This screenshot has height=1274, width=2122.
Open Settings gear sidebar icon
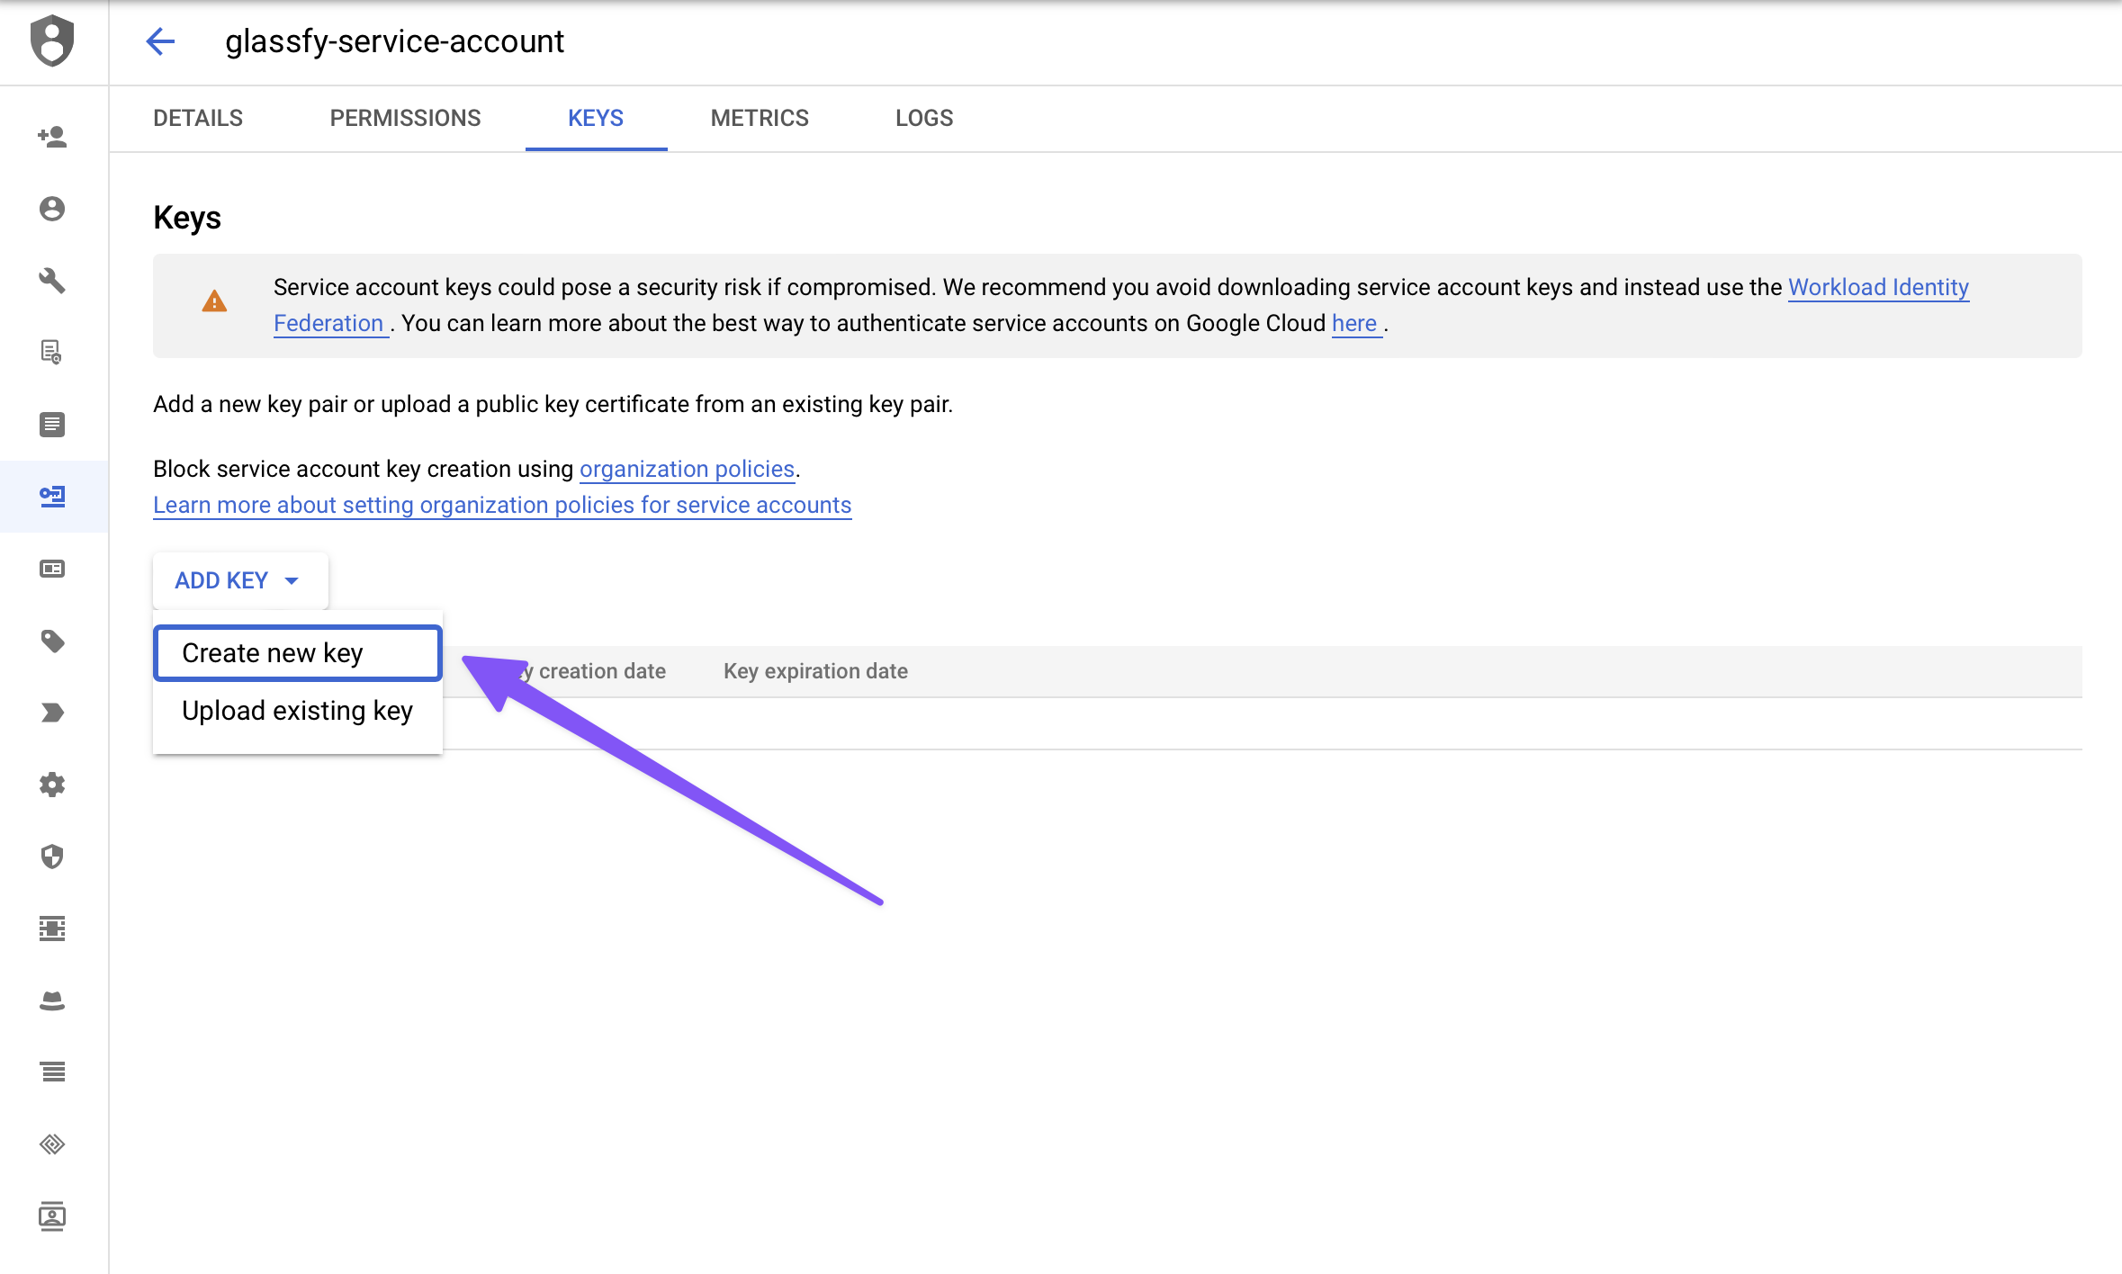click(52, 785)
